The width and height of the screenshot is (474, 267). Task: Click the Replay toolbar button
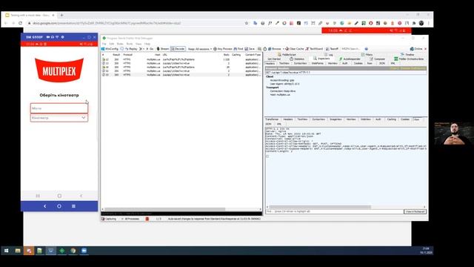(x=131, y=49)
